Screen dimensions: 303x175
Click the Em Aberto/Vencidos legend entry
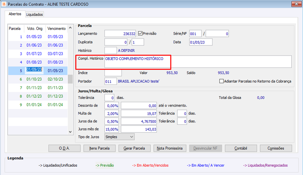pos(150,166)
